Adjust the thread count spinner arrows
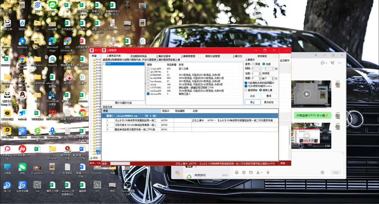 [x=260, y=74]
